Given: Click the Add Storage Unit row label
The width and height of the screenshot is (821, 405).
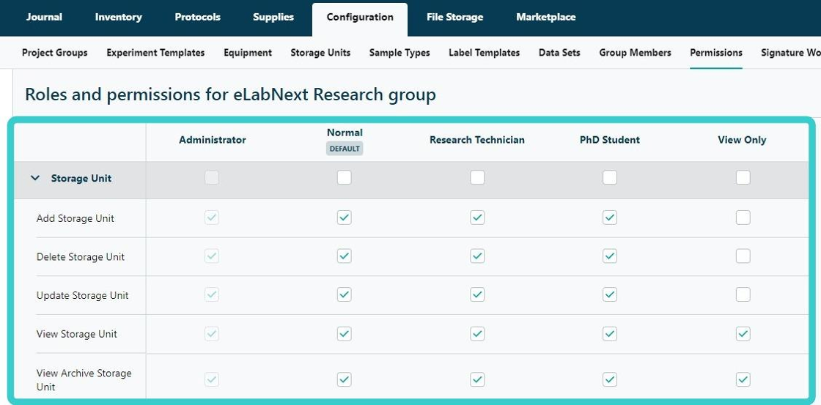Looking at the screenshot, I should click(x=76, y=218).
